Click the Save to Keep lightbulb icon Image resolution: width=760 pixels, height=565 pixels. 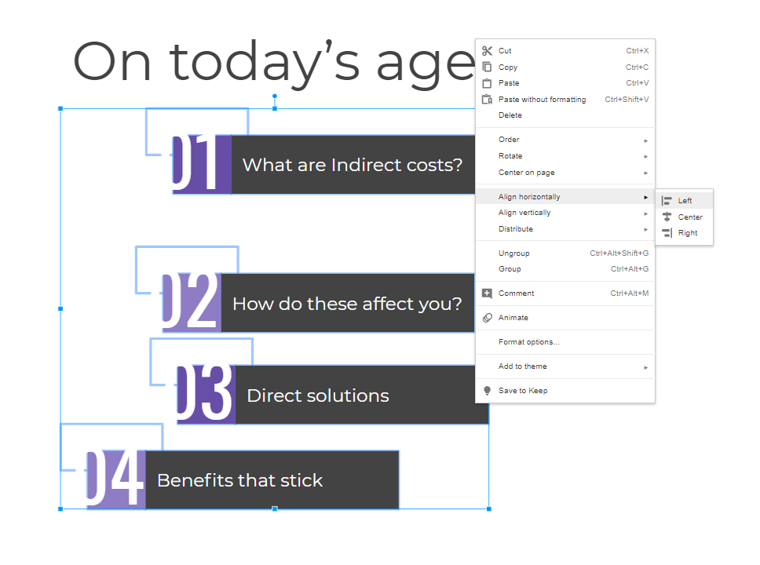487,391
